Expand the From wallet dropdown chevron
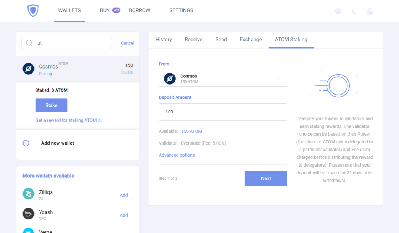 (x=278, y=78)
